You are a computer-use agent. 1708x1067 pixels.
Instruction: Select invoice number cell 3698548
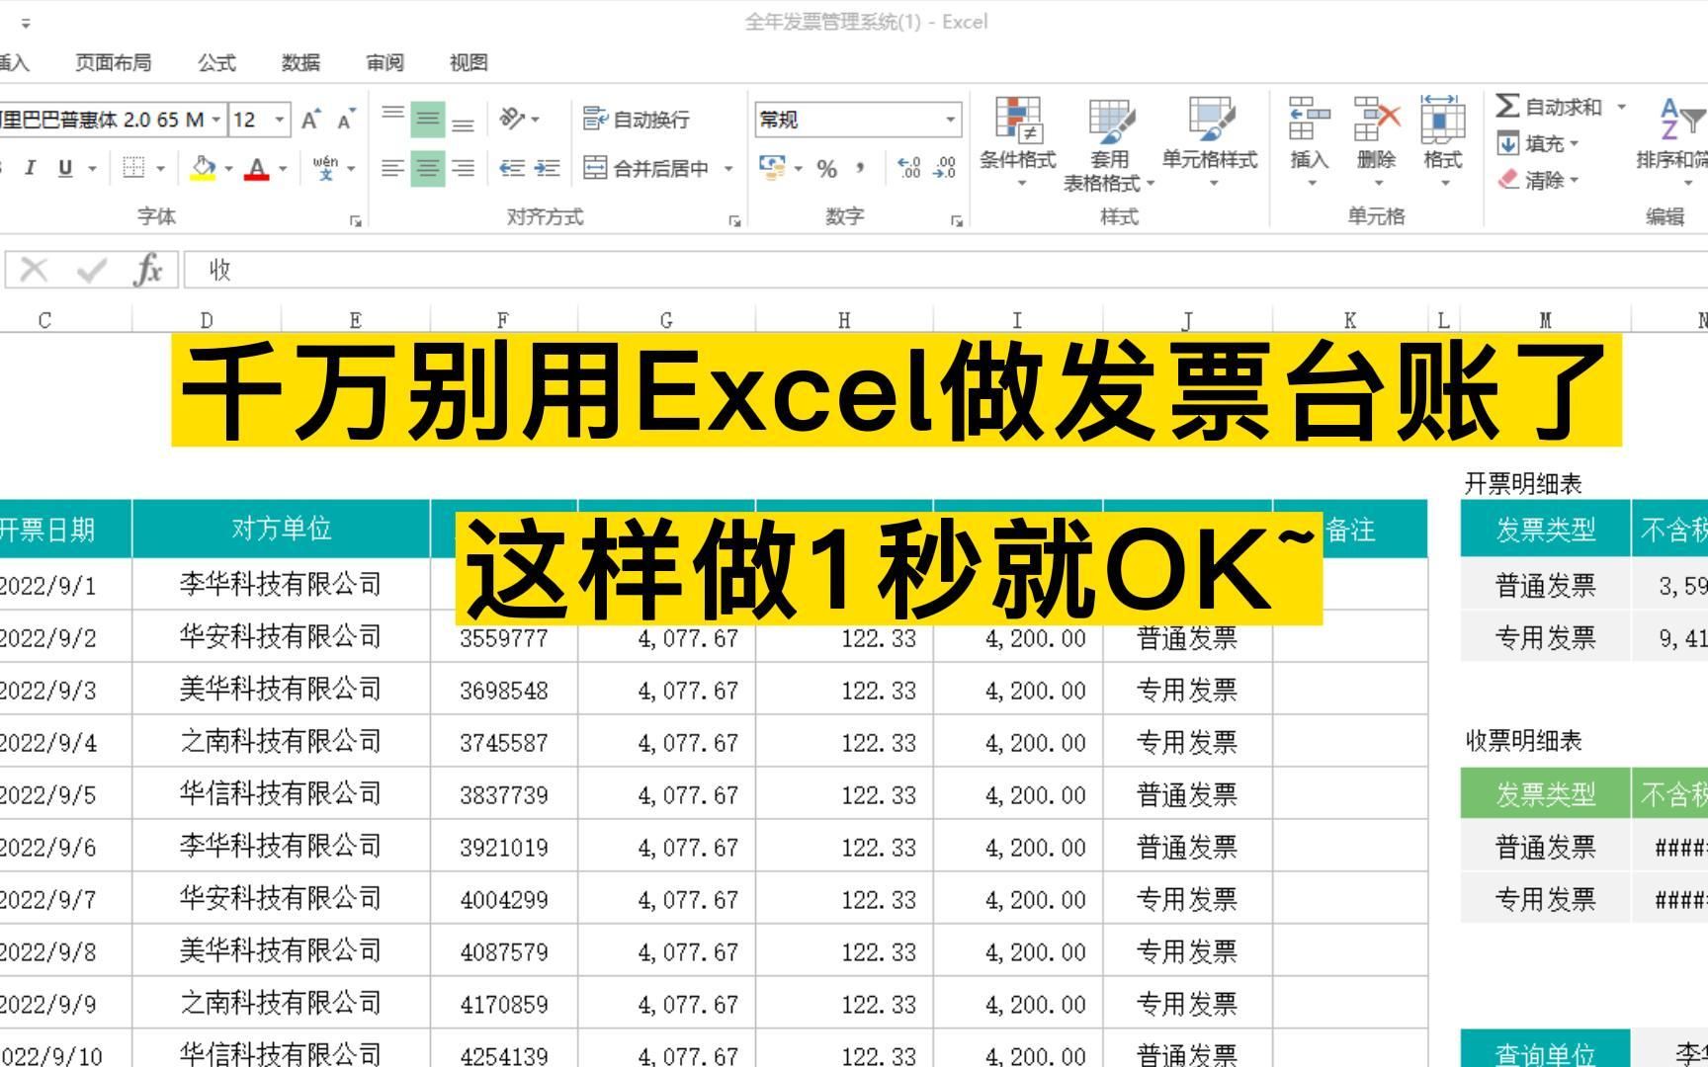(504, 690)
